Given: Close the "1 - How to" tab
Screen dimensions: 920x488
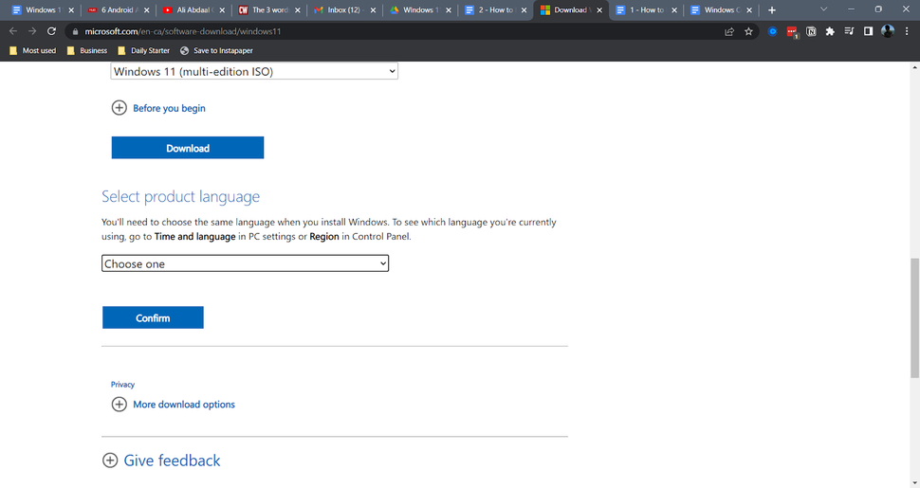Looking at the screenshot, I should [x=674, y=10].
